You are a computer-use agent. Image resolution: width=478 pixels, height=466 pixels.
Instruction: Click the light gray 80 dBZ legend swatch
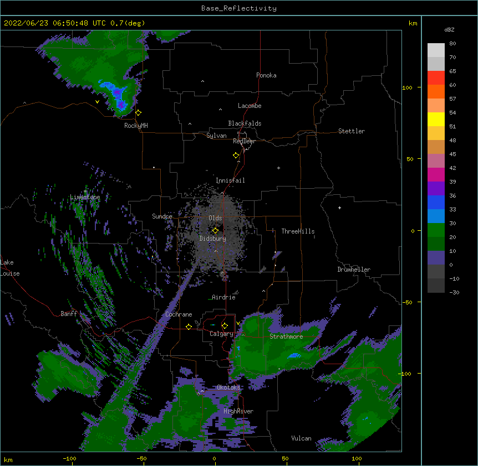click(436, 50)
